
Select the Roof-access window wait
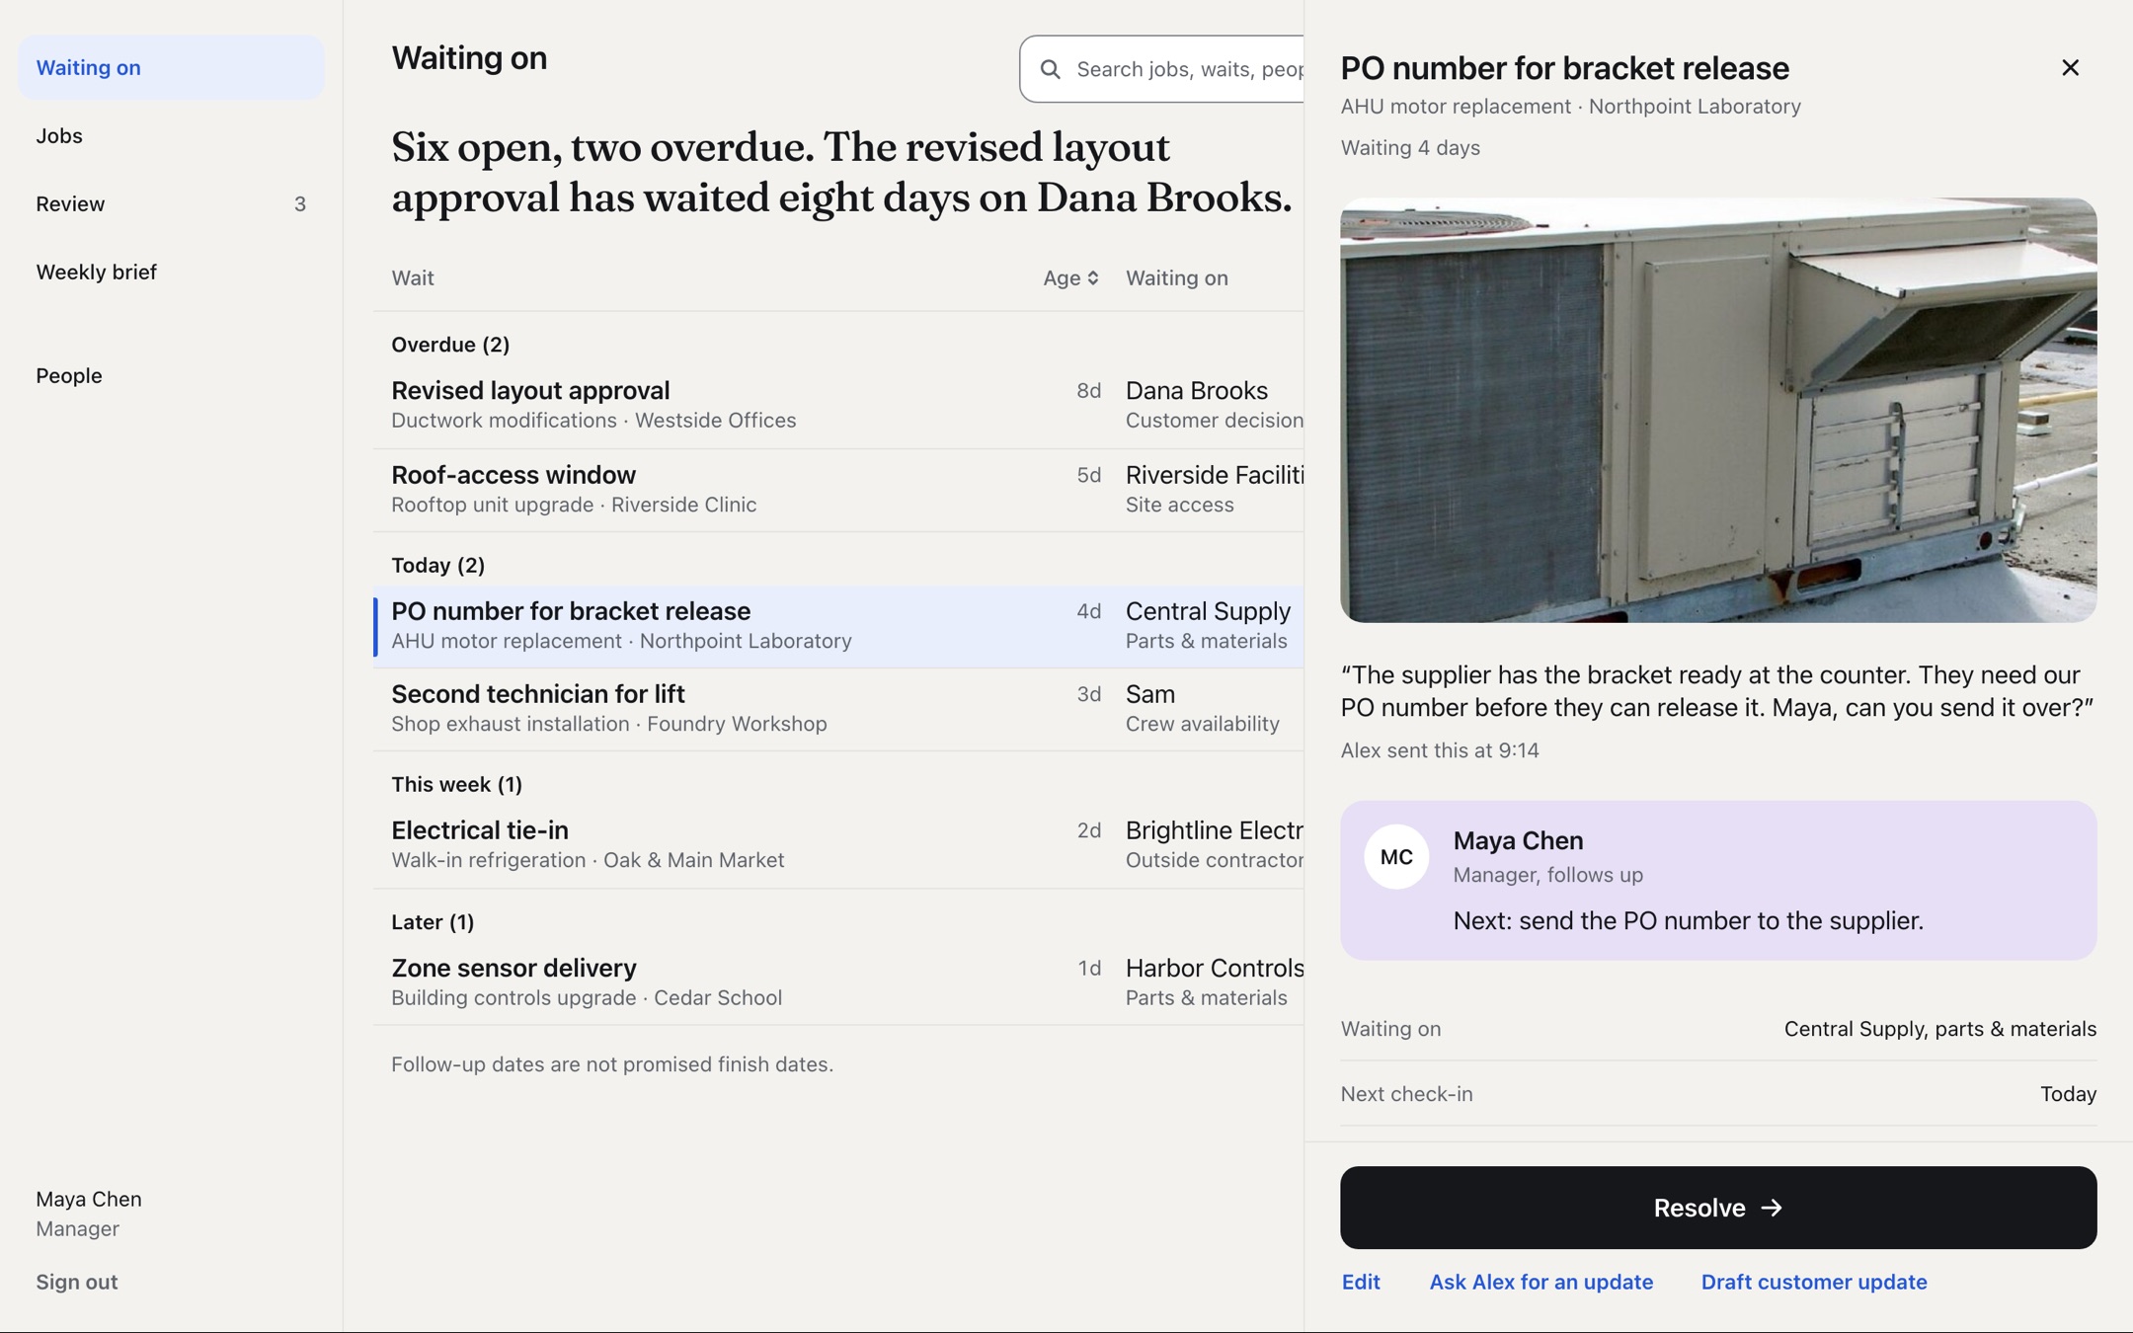(838, 490)
